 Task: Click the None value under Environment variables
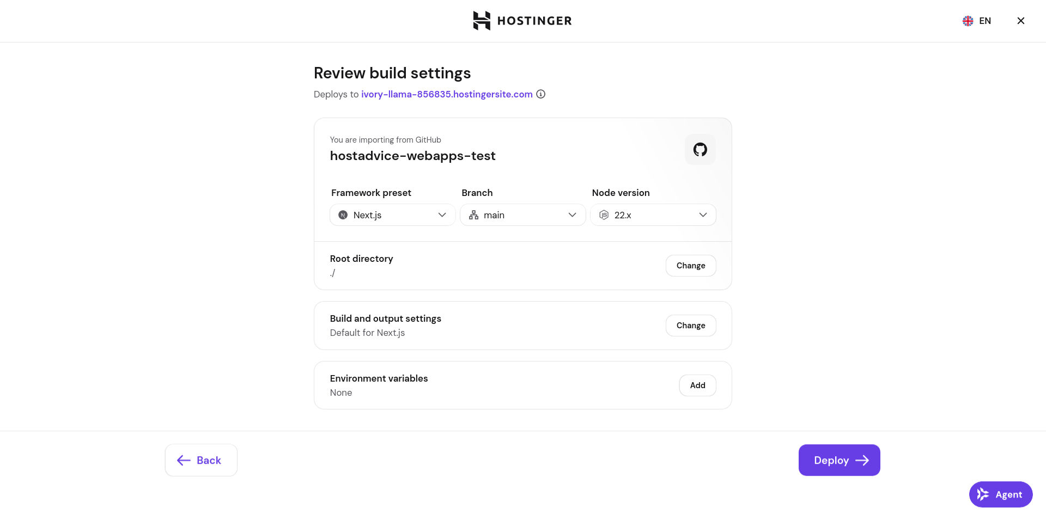pos(341,393)
